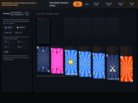Click the first empty foundation slot

71,31
